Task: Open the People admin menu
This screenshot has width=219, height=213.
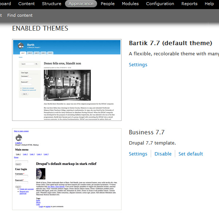Action: tap(108, 4)
